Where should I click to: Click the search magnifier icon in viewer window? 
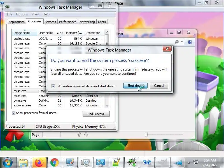pyautogui.click(x=177, y=42)
